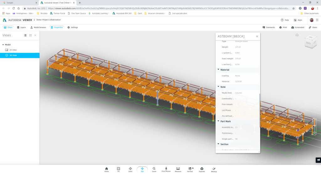
Task: Click the view cube in the viewport
Action: tap(311, 42)
